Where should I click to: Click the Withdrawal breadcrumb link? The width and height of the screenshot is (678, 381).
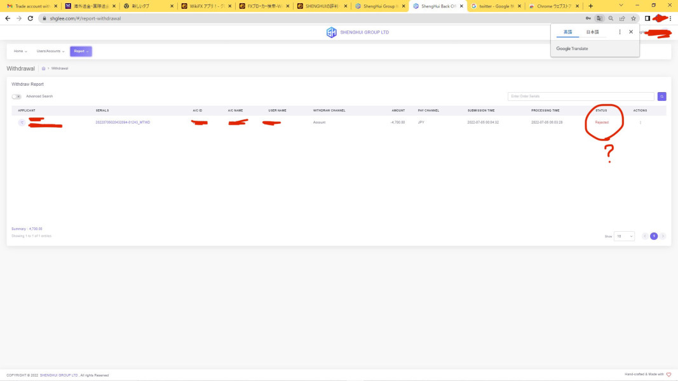coord(60,69)
